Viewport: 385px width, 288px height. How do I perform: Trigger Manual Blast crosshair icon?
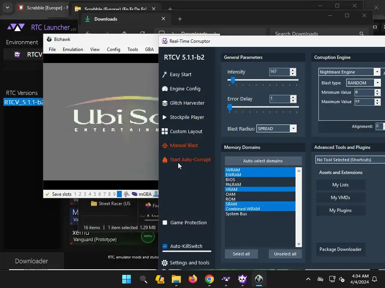coord(165,146)
